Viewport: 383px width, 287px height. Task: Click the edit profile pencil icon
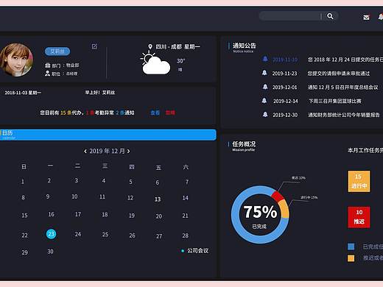pos(94,46)
